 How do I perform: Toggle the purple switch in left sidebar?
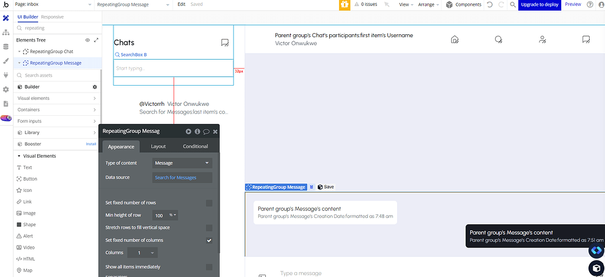coord(6,118)
